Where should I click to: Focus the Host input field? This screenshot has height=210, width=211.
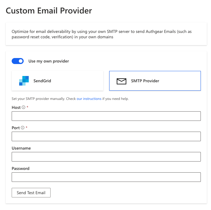click(106, 116)
